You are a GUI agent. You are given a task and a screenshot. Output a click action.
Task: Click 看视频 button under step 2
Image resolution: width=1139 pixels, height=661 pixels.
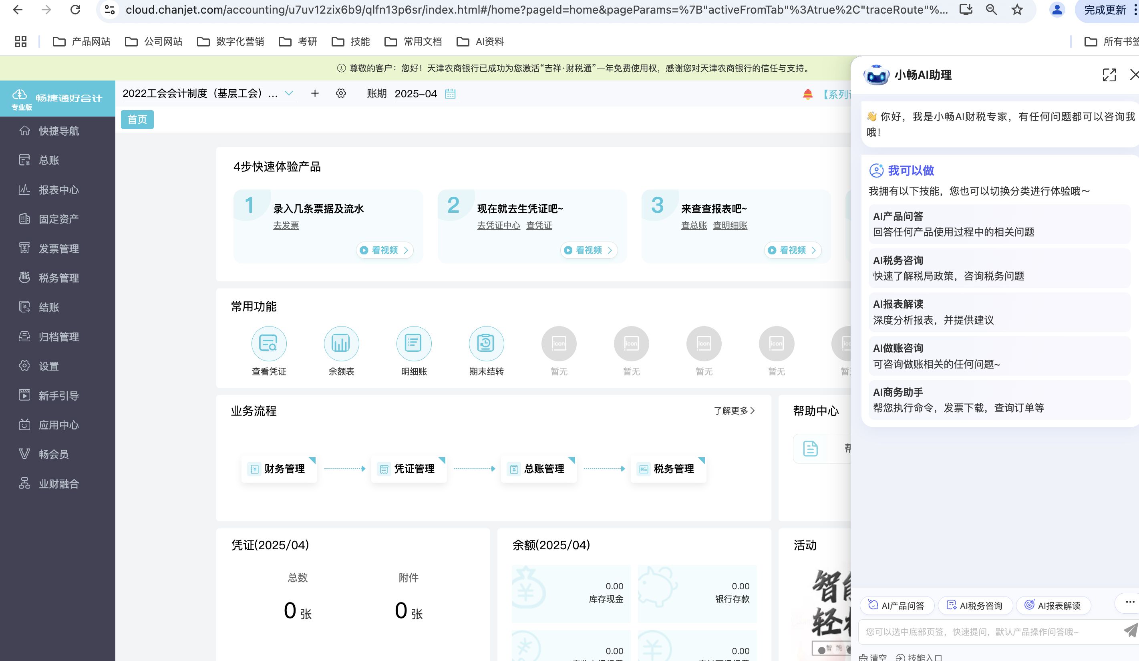pyautogui.click(x=588, y=250)
